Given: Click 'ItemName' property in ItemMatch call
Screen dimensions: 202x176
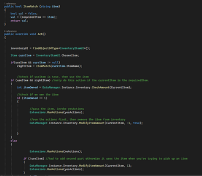Looking at the screenshot, I should point(73,66).
